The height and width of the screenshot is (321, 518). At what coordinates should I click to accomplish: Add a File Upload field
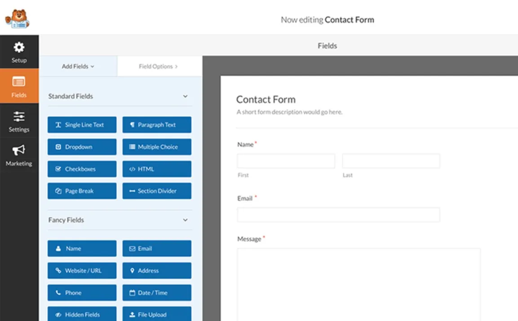pos(157,314)
